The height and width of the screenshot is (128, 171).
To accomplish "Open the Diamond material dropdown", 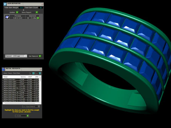I will click(x=16, y=56).
